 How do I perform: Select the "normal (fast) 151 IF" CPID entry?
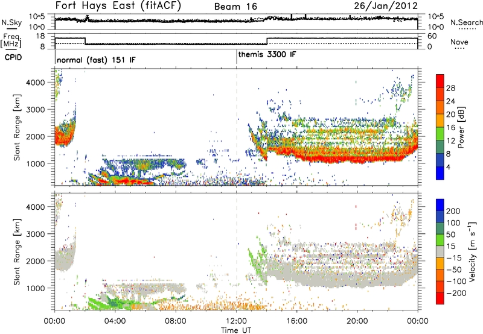(x=96, y=60)
